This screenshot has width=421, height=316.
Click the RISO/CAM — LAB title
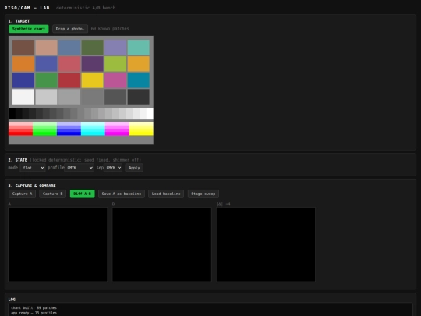[27, 8]
